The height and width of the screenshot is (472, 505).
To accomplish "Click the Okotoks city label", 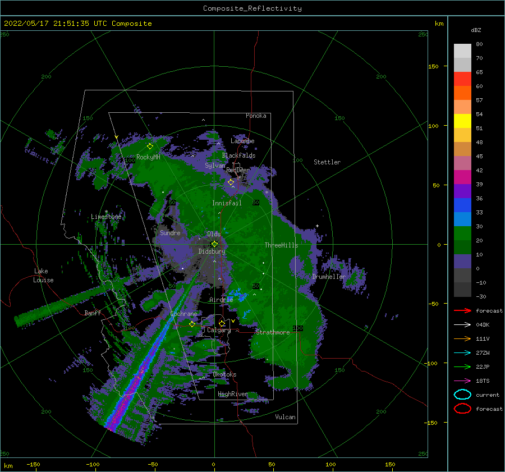I will [x=224, y=374].
